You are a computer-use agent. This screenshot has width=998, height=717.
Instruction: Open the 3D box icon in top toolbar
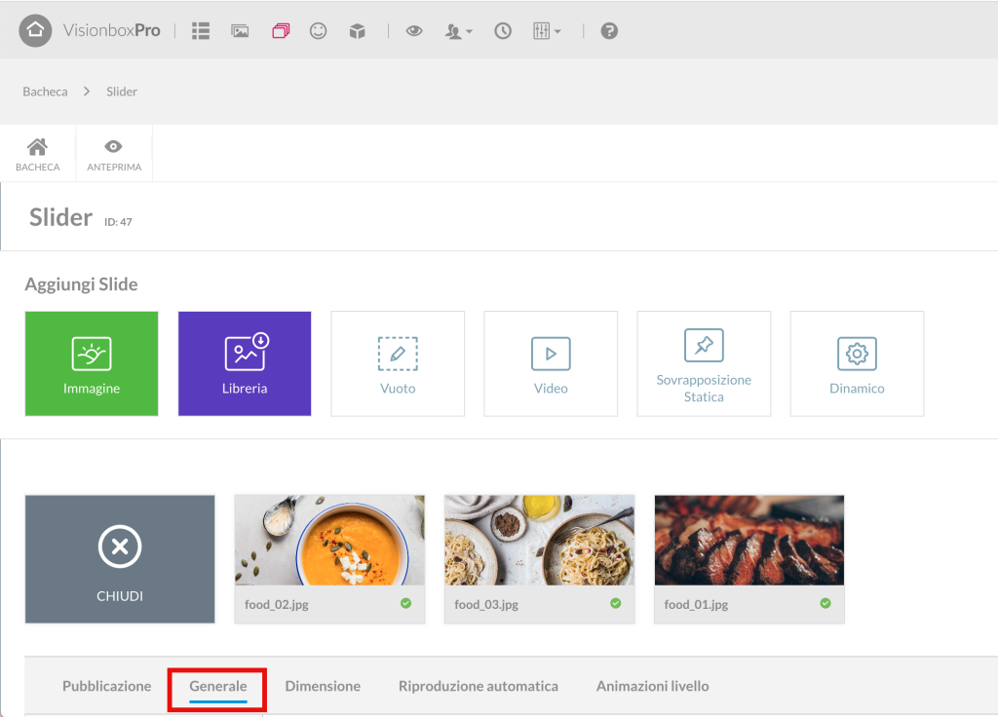point(357,31)
